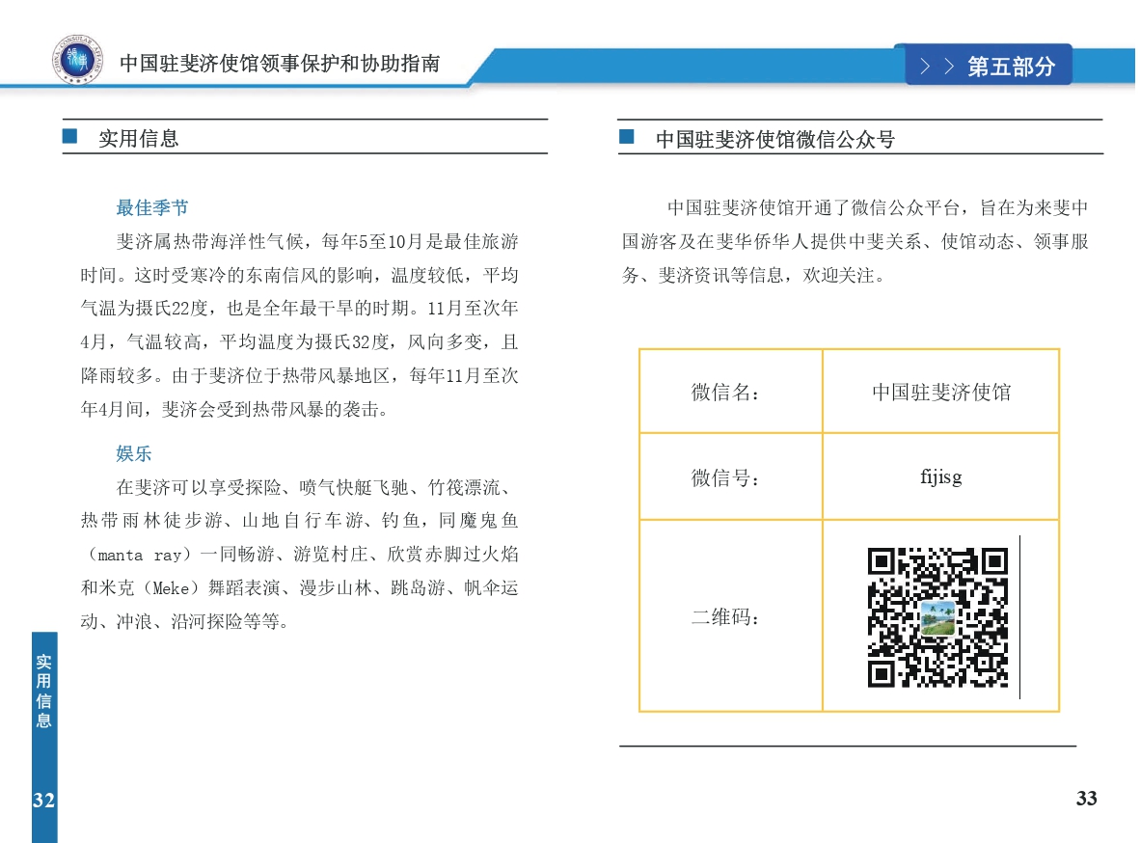This screenshot has width=1140, height=843.
Task: Click the 二维码 table label
Action: point(726,617)
